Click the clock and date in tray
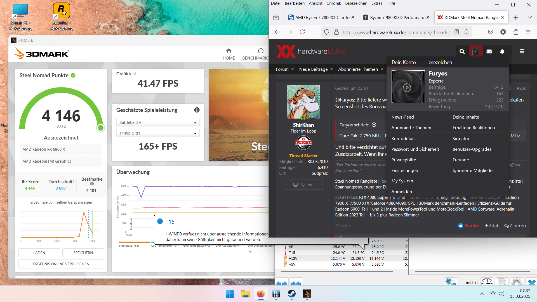 (x=520, y=294)
